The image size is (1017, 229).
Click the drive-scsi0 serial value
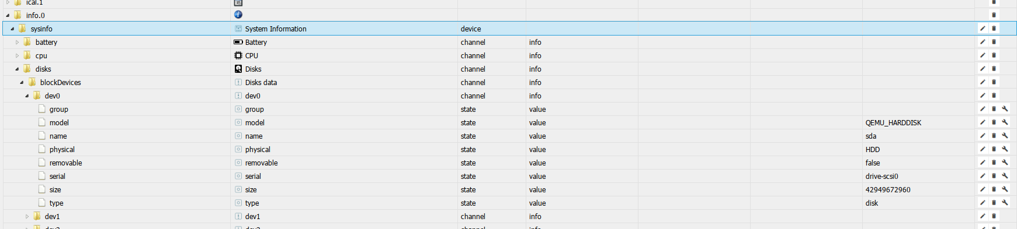point(881,176)
